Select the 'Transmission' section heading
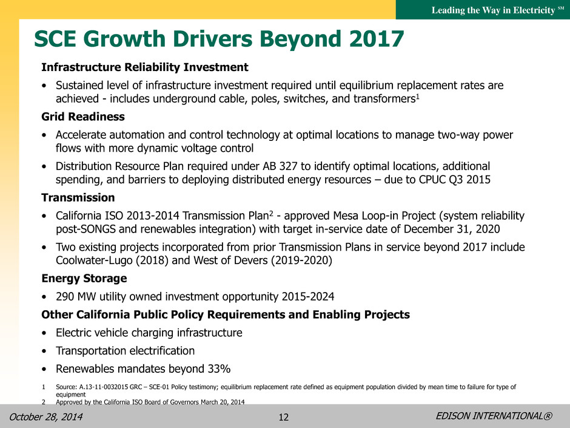This screenshot has width=570, height=428. point(78,198)
